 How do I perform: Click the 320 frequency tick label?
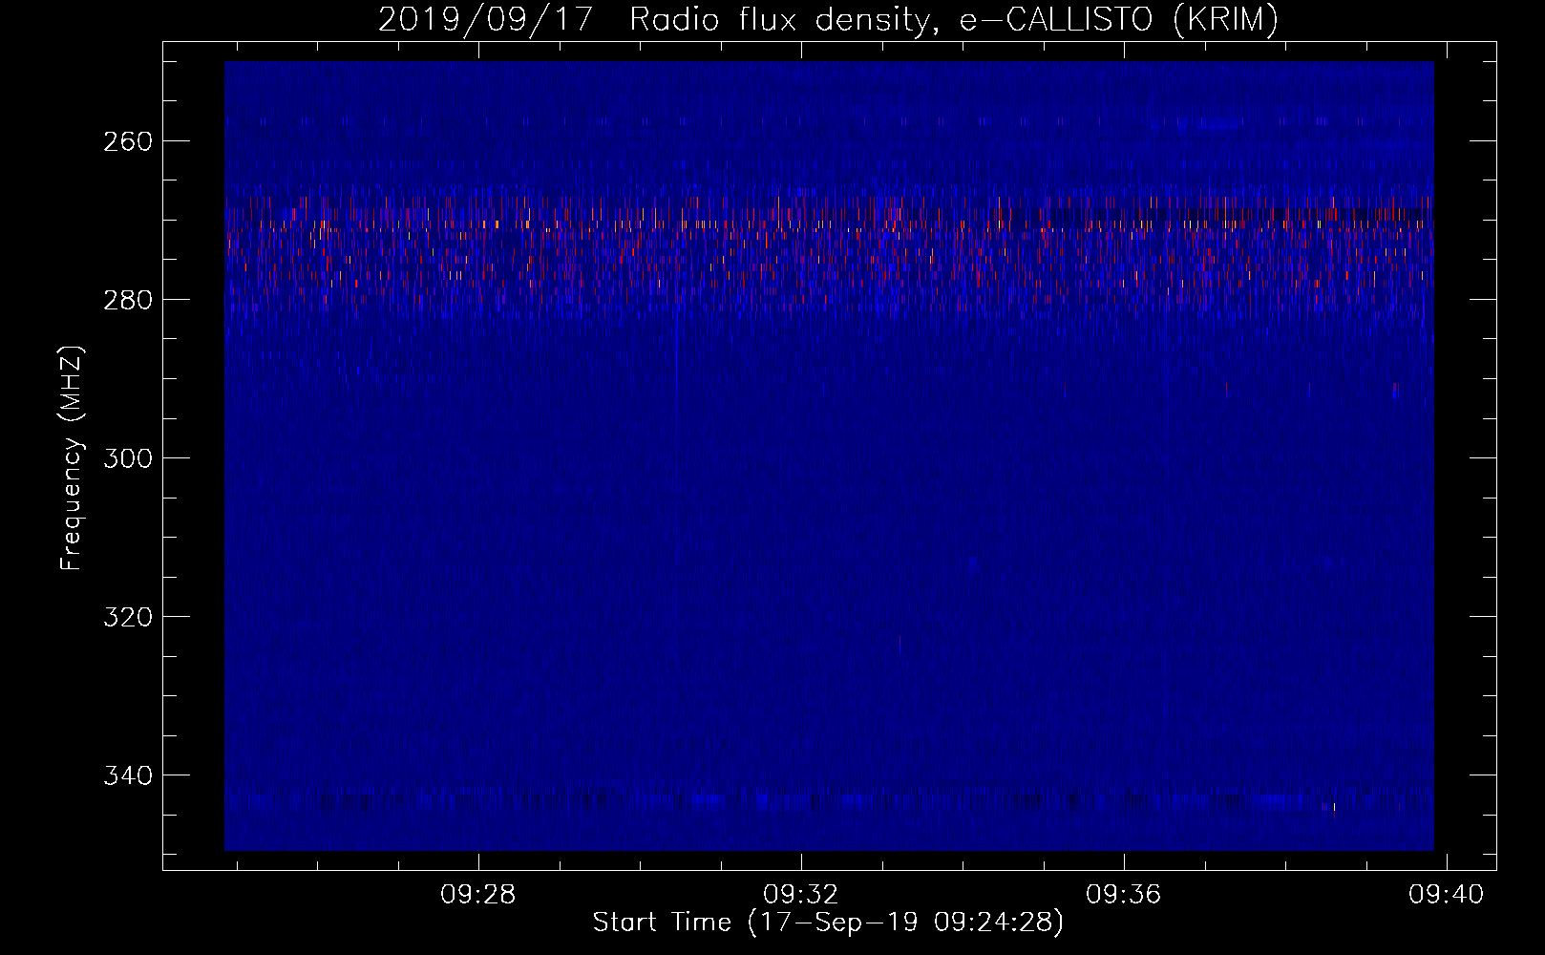coord(127,617)
